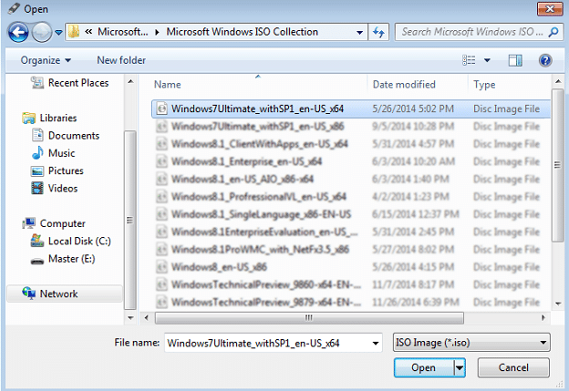Click file list scroll left arrow
Image resolution: width=569 pixels, height=391 pixels.
pos(146,318)
